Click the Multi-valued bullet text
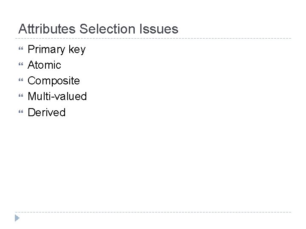 (x=57, y=97)
